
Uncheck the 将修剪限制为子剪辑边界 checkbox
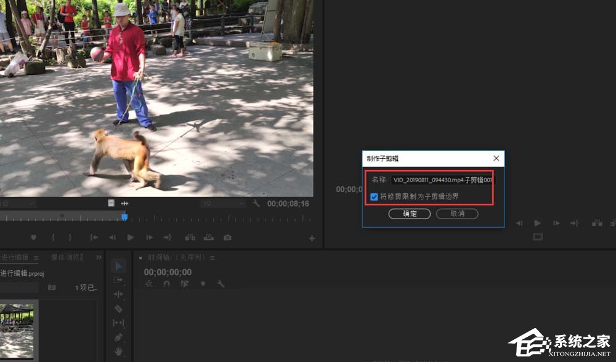(x=375, y=196)
